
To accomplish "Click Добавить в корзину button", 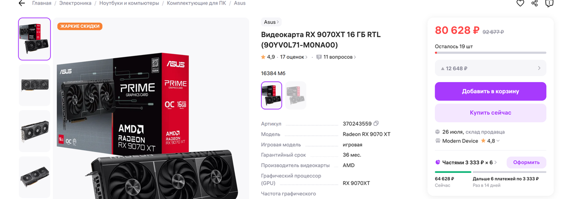I will 490,91.
